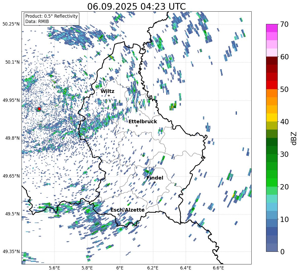This screenshot has width=300, height=273.
Task: Click the 50.25°N latitude label
Action: 11,24
